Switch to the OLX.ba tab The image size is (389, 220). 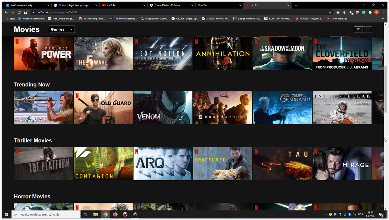coord(76,5)
